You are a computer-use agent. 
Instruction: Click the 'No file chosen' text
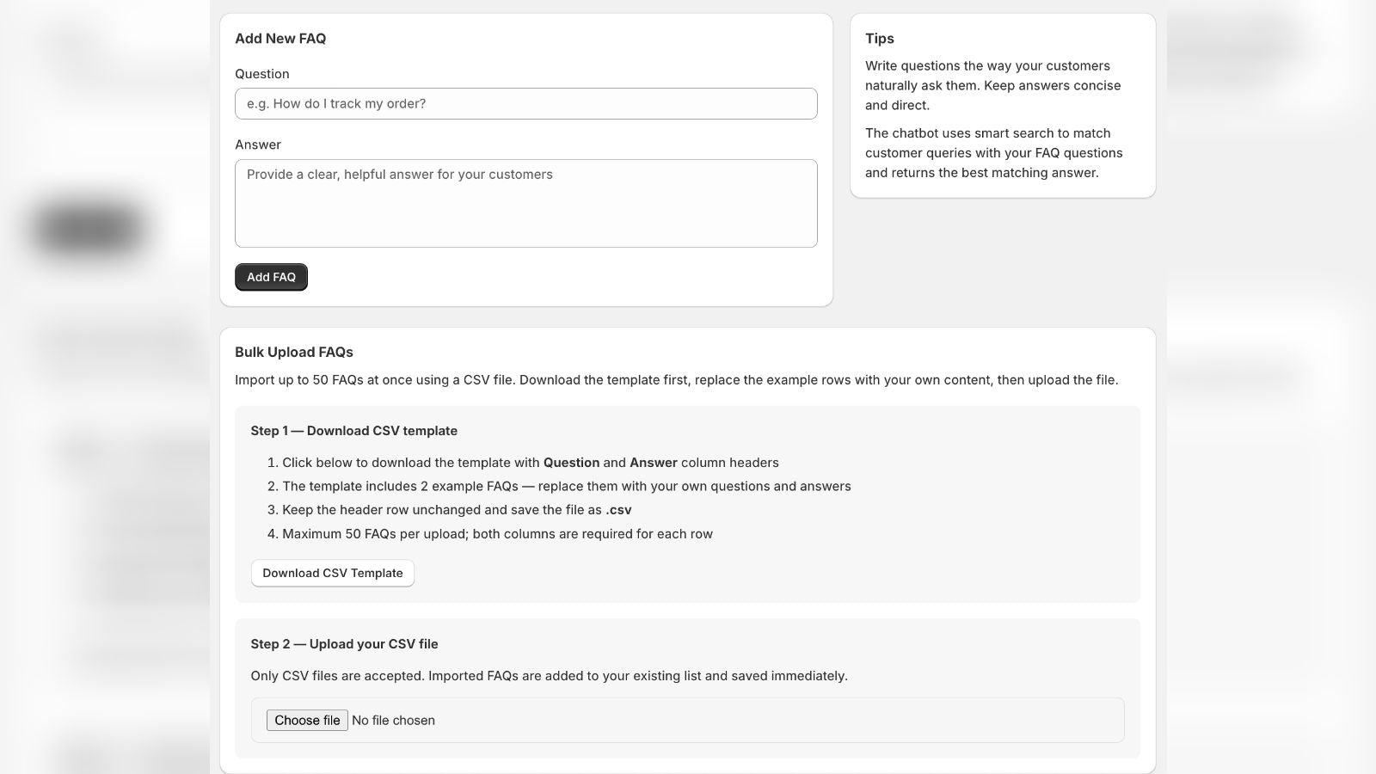point(393,720)
